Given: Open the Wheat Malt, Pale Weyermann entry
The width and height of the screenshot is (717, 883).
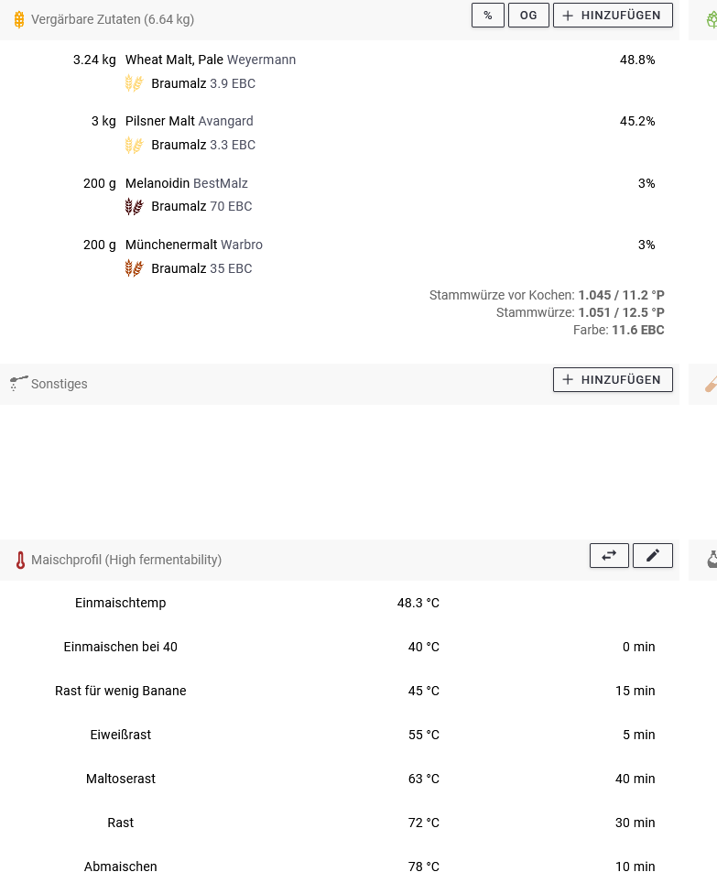Looking at the screenshot, I should pos(211,60).
